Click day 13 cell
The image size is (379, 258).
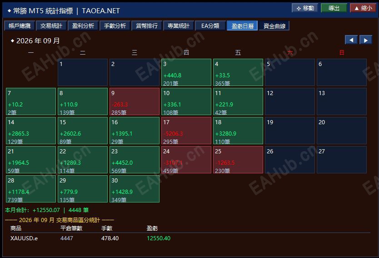click(x=342, y=101)
